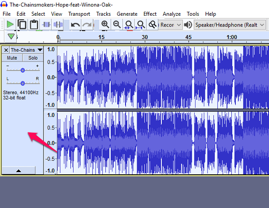Click the L/R pan slider knob
This screenshot has height=208, width=269.
[x=23, y=84]
